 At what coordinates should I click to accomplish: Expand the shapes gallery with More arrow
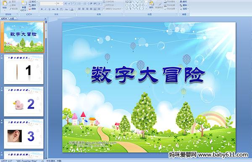[146, 8]
